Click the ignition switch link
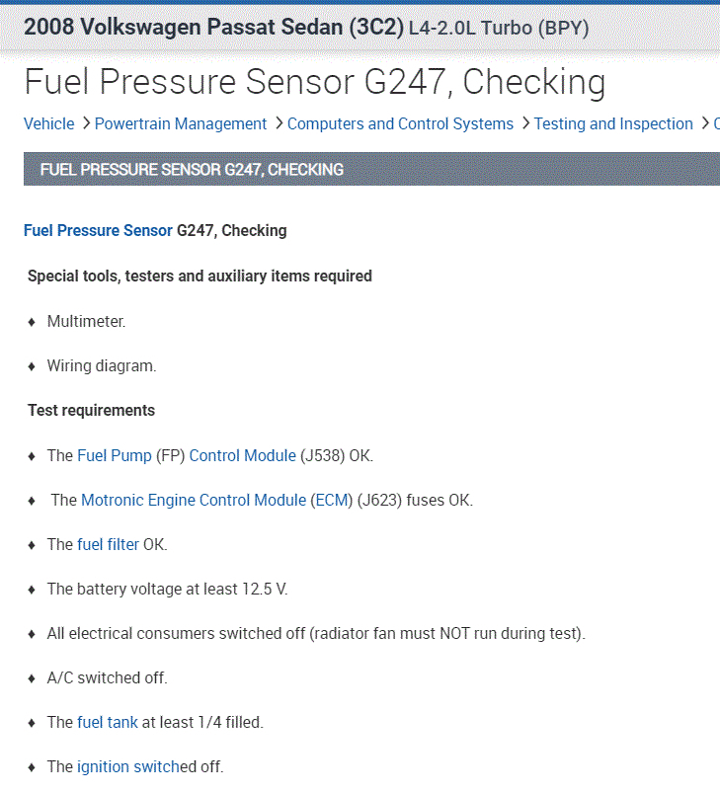Screen dimensions: 720x793 coord(128,766)
